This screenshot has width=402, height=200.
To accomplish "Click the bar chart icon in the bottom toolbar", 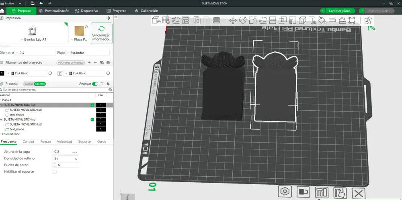I will point(322,192).
